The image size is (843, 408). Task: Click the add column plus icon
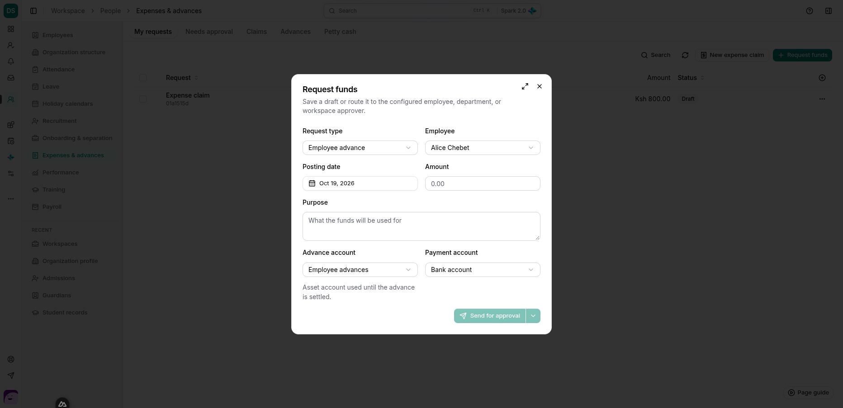point(822,78)
